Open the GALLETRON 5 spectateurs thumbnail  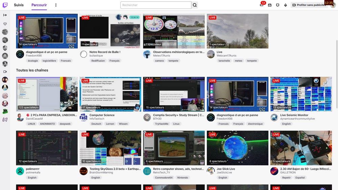click(x=301, y=148)
